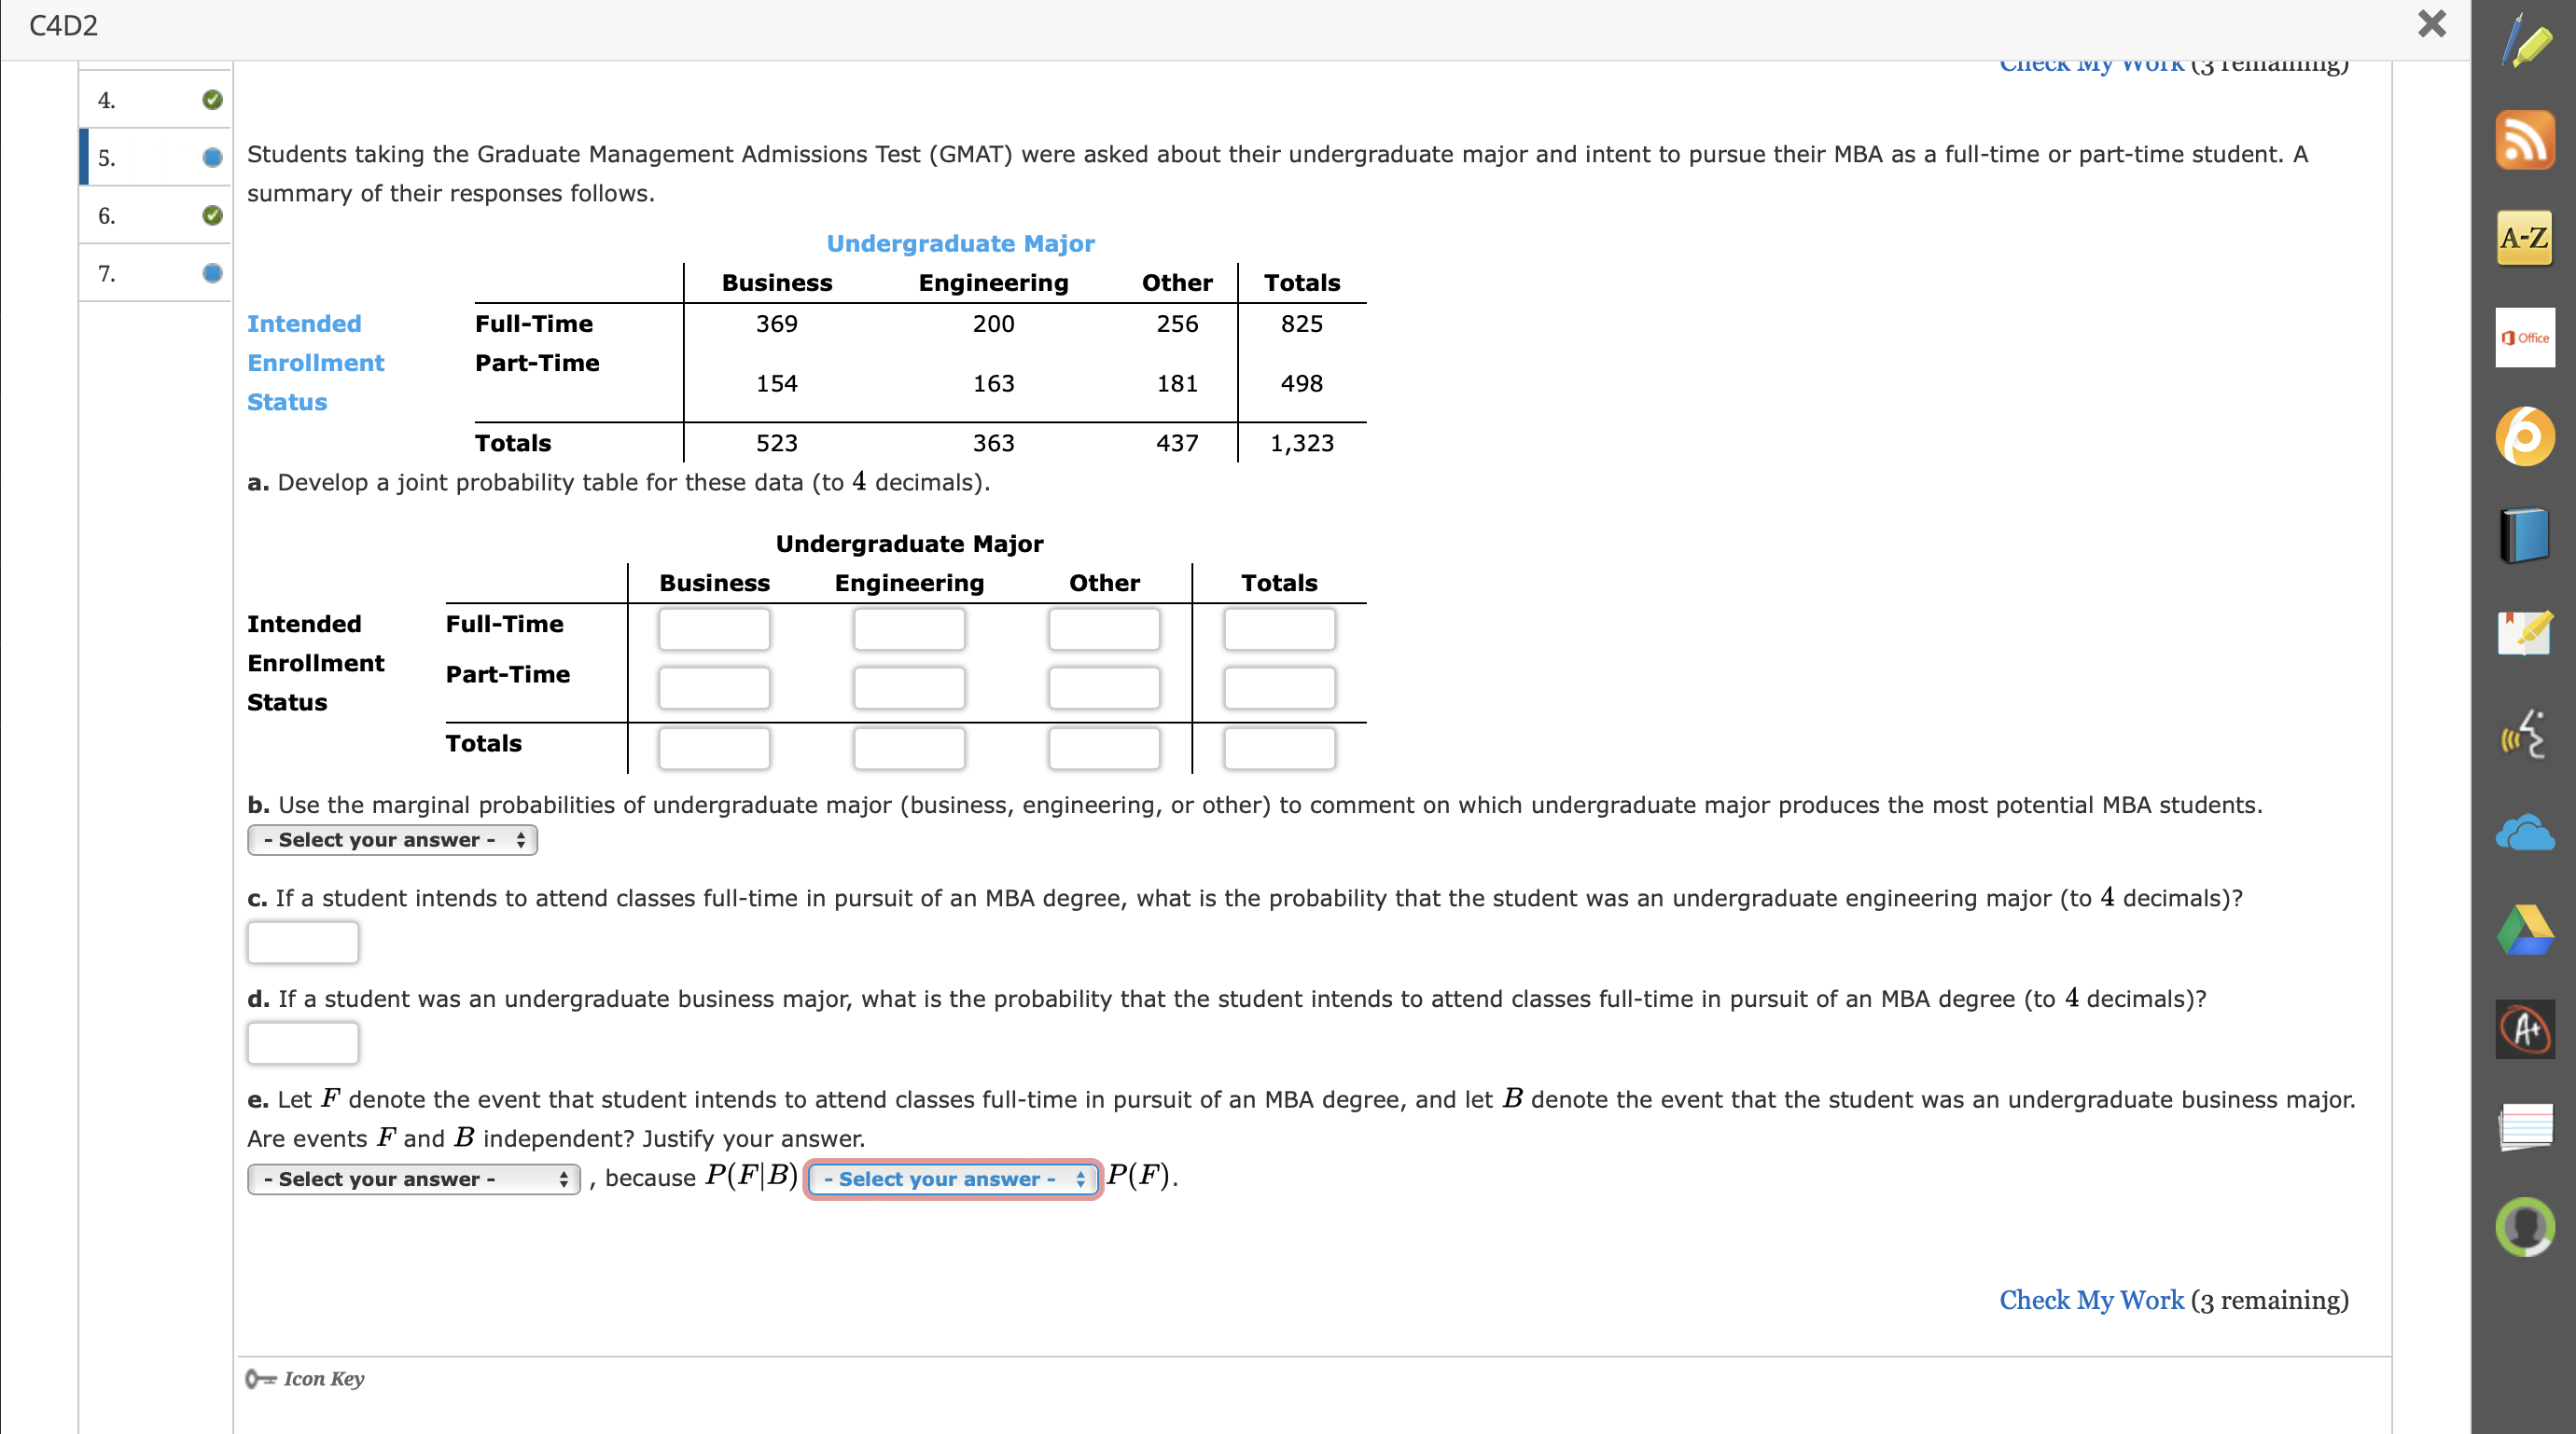This screenshot has width=2576, height=1434.
Task: Open independence answer dropdown for part e
Action: coord(413,1179)
